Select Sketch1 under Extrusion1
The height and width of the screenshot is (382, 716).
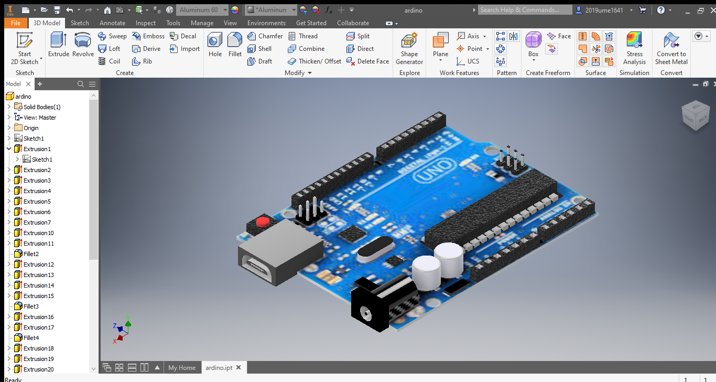[42, 160]
